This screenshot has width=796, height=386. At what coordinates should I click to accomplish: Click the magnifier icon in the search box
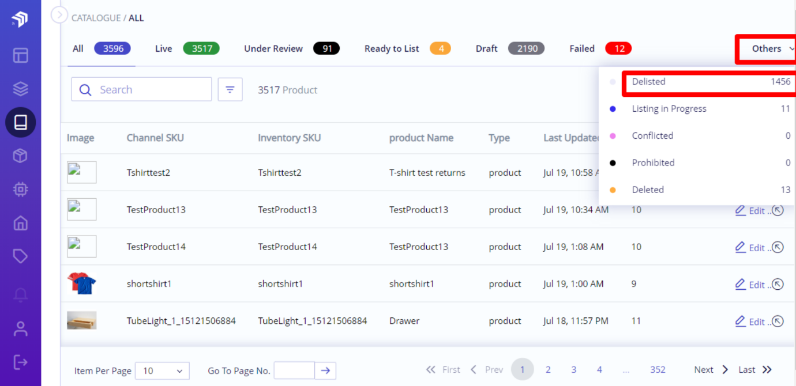coord(85,90)
